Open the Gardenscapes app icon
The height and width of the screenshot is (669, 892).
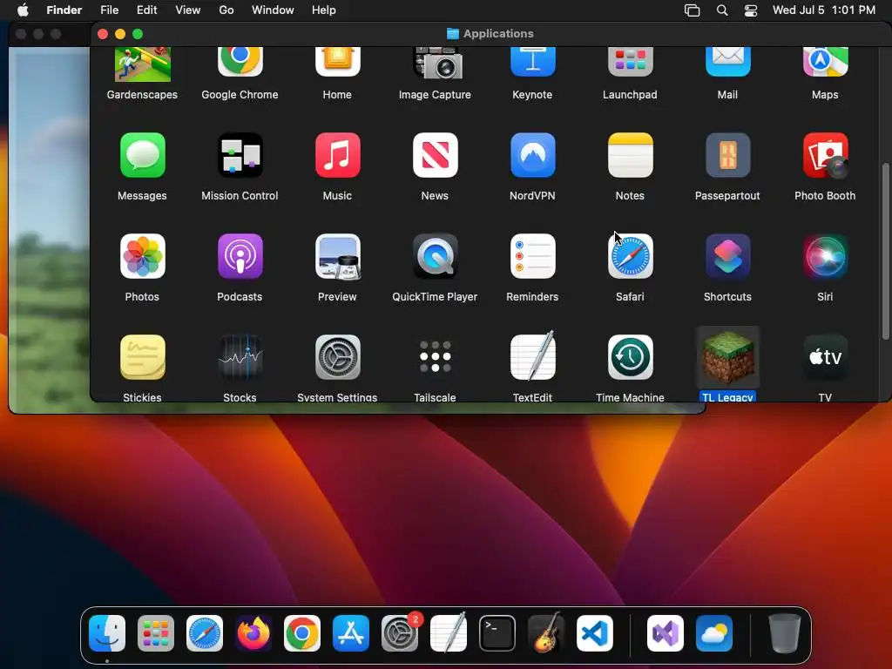point(142,64)
